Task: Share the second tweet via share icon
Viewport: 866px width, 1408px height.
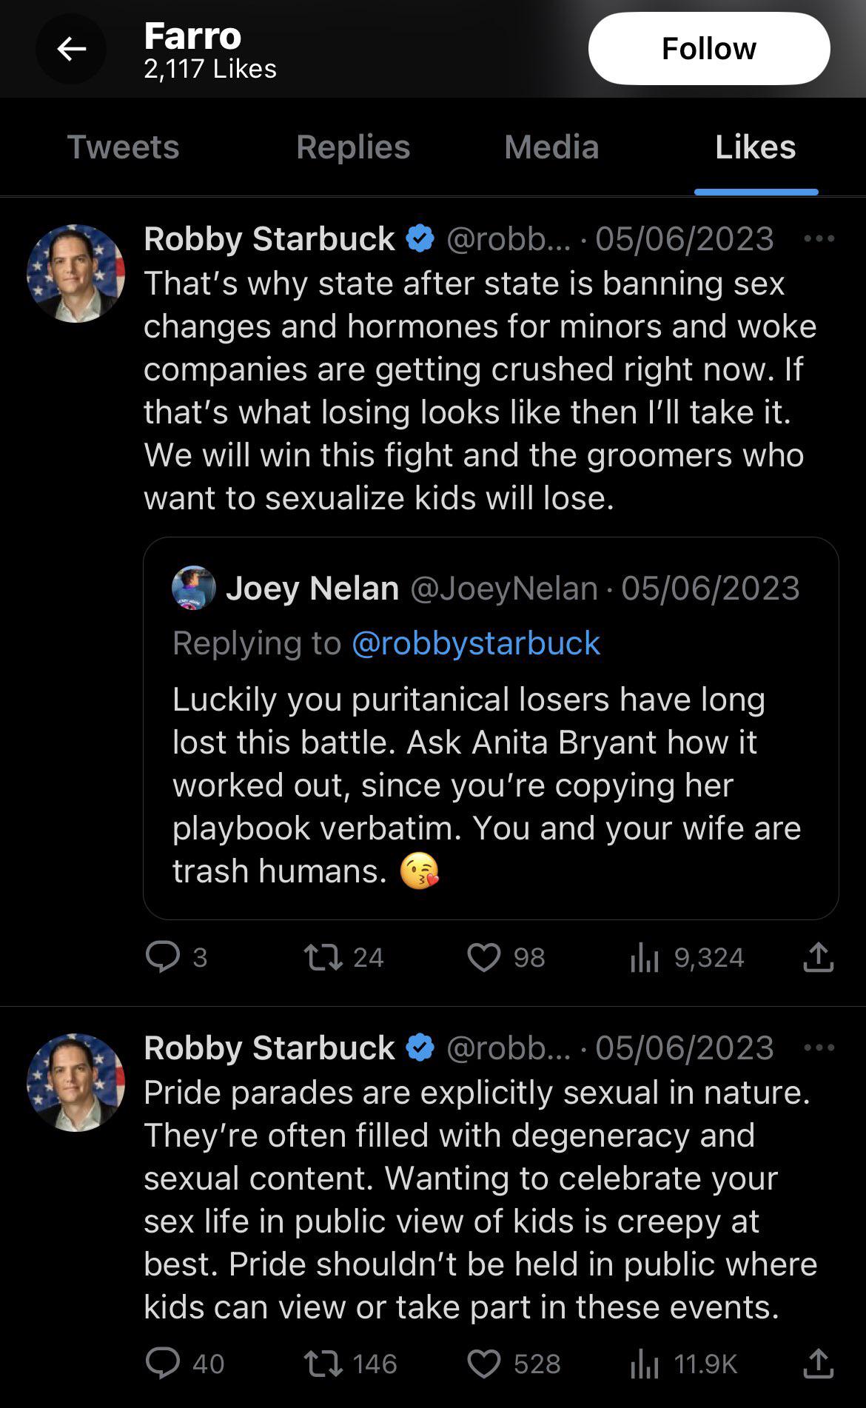Action: point(818,1364)
